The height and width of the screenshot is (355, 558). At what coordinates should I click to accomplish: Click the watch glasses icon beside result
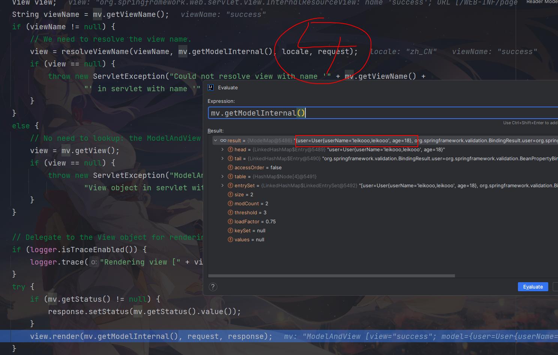point(223,141)
